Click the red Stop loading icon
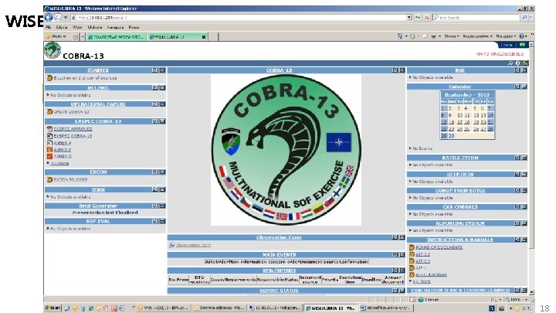Image resolution: width=556 pixels, height=313 pixels. click(426, 17)
